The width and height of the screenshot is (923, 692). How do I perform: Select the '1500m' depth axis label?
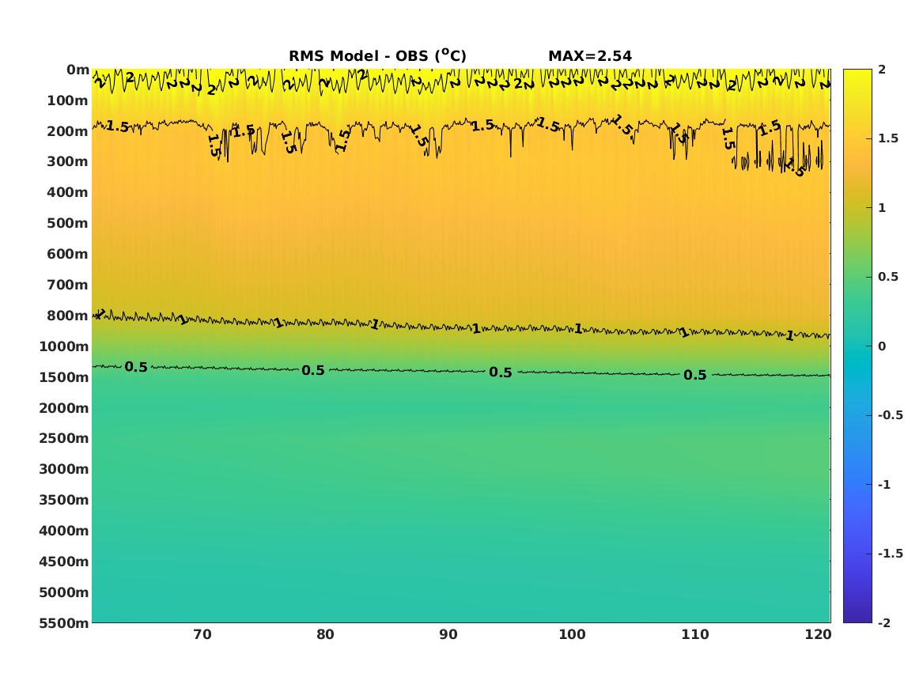tap(64, 377)
